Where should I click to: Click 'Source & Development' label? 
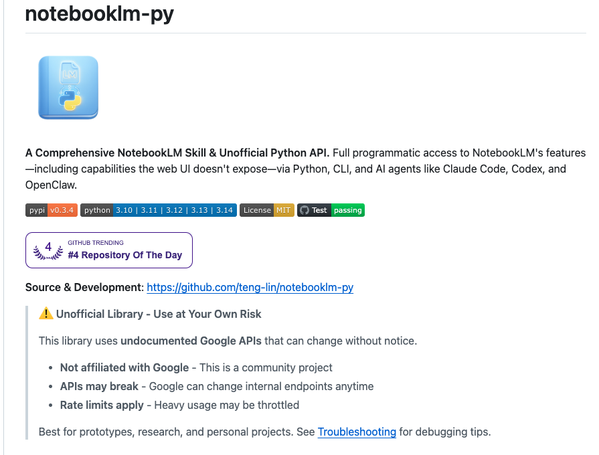(84, 287)
